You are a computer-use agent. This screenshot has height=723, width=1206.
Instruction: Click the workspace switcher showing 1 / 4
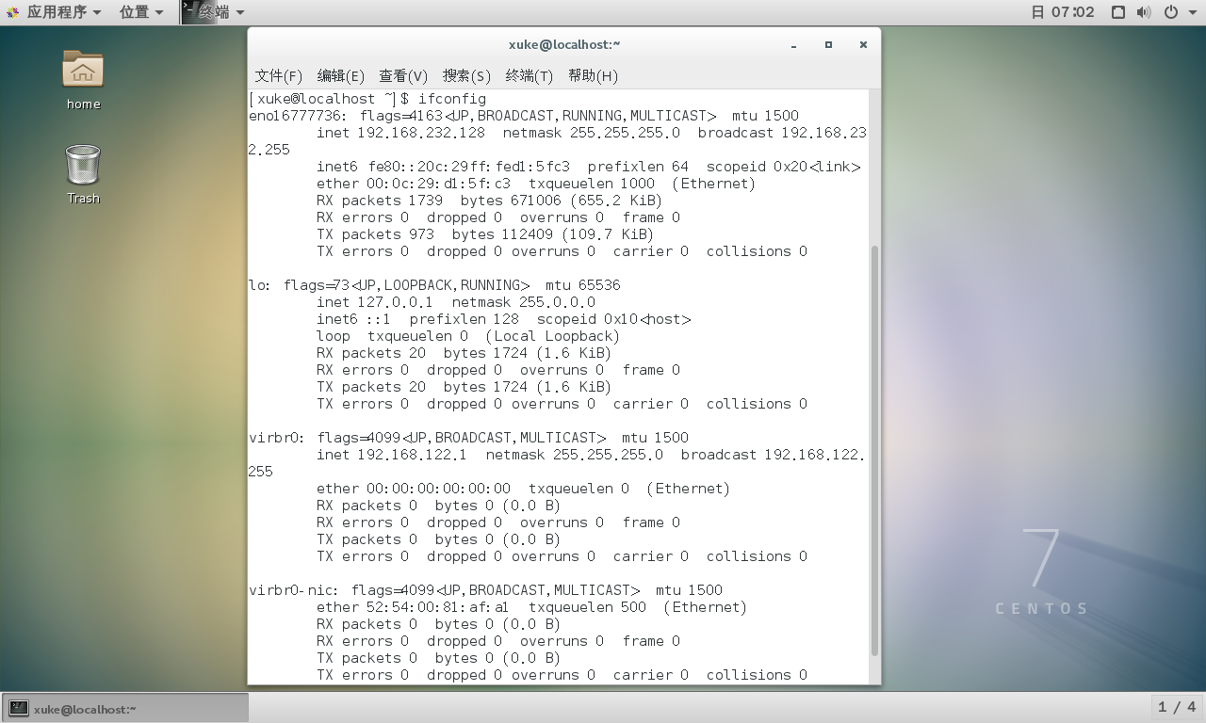(x=1178, y=707)
